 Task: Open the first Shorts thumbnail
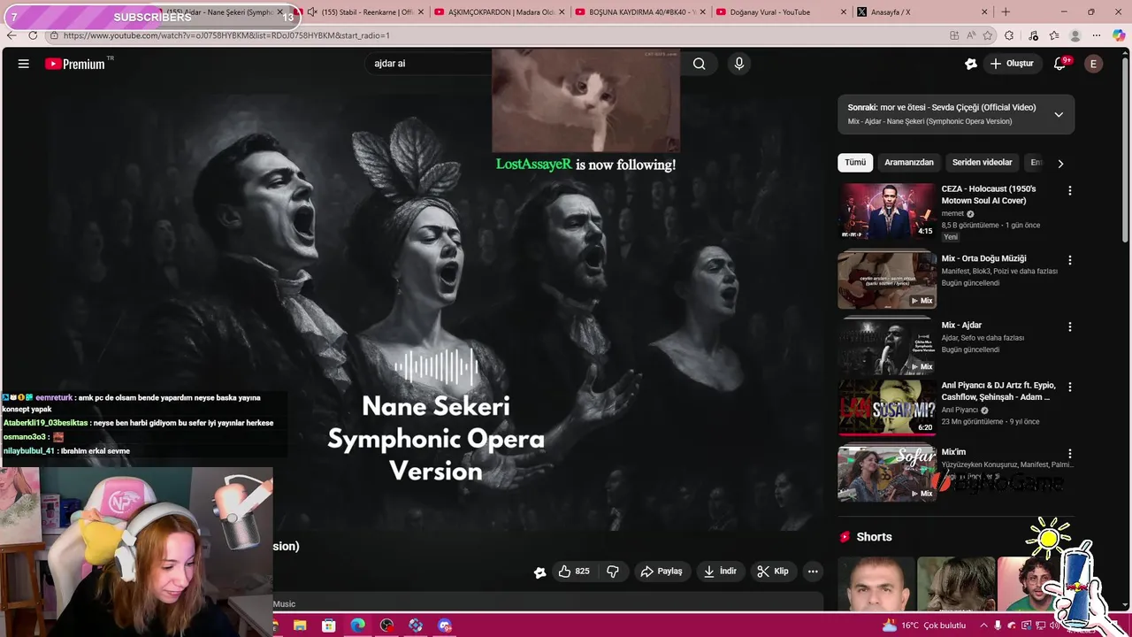coord(876,584)
